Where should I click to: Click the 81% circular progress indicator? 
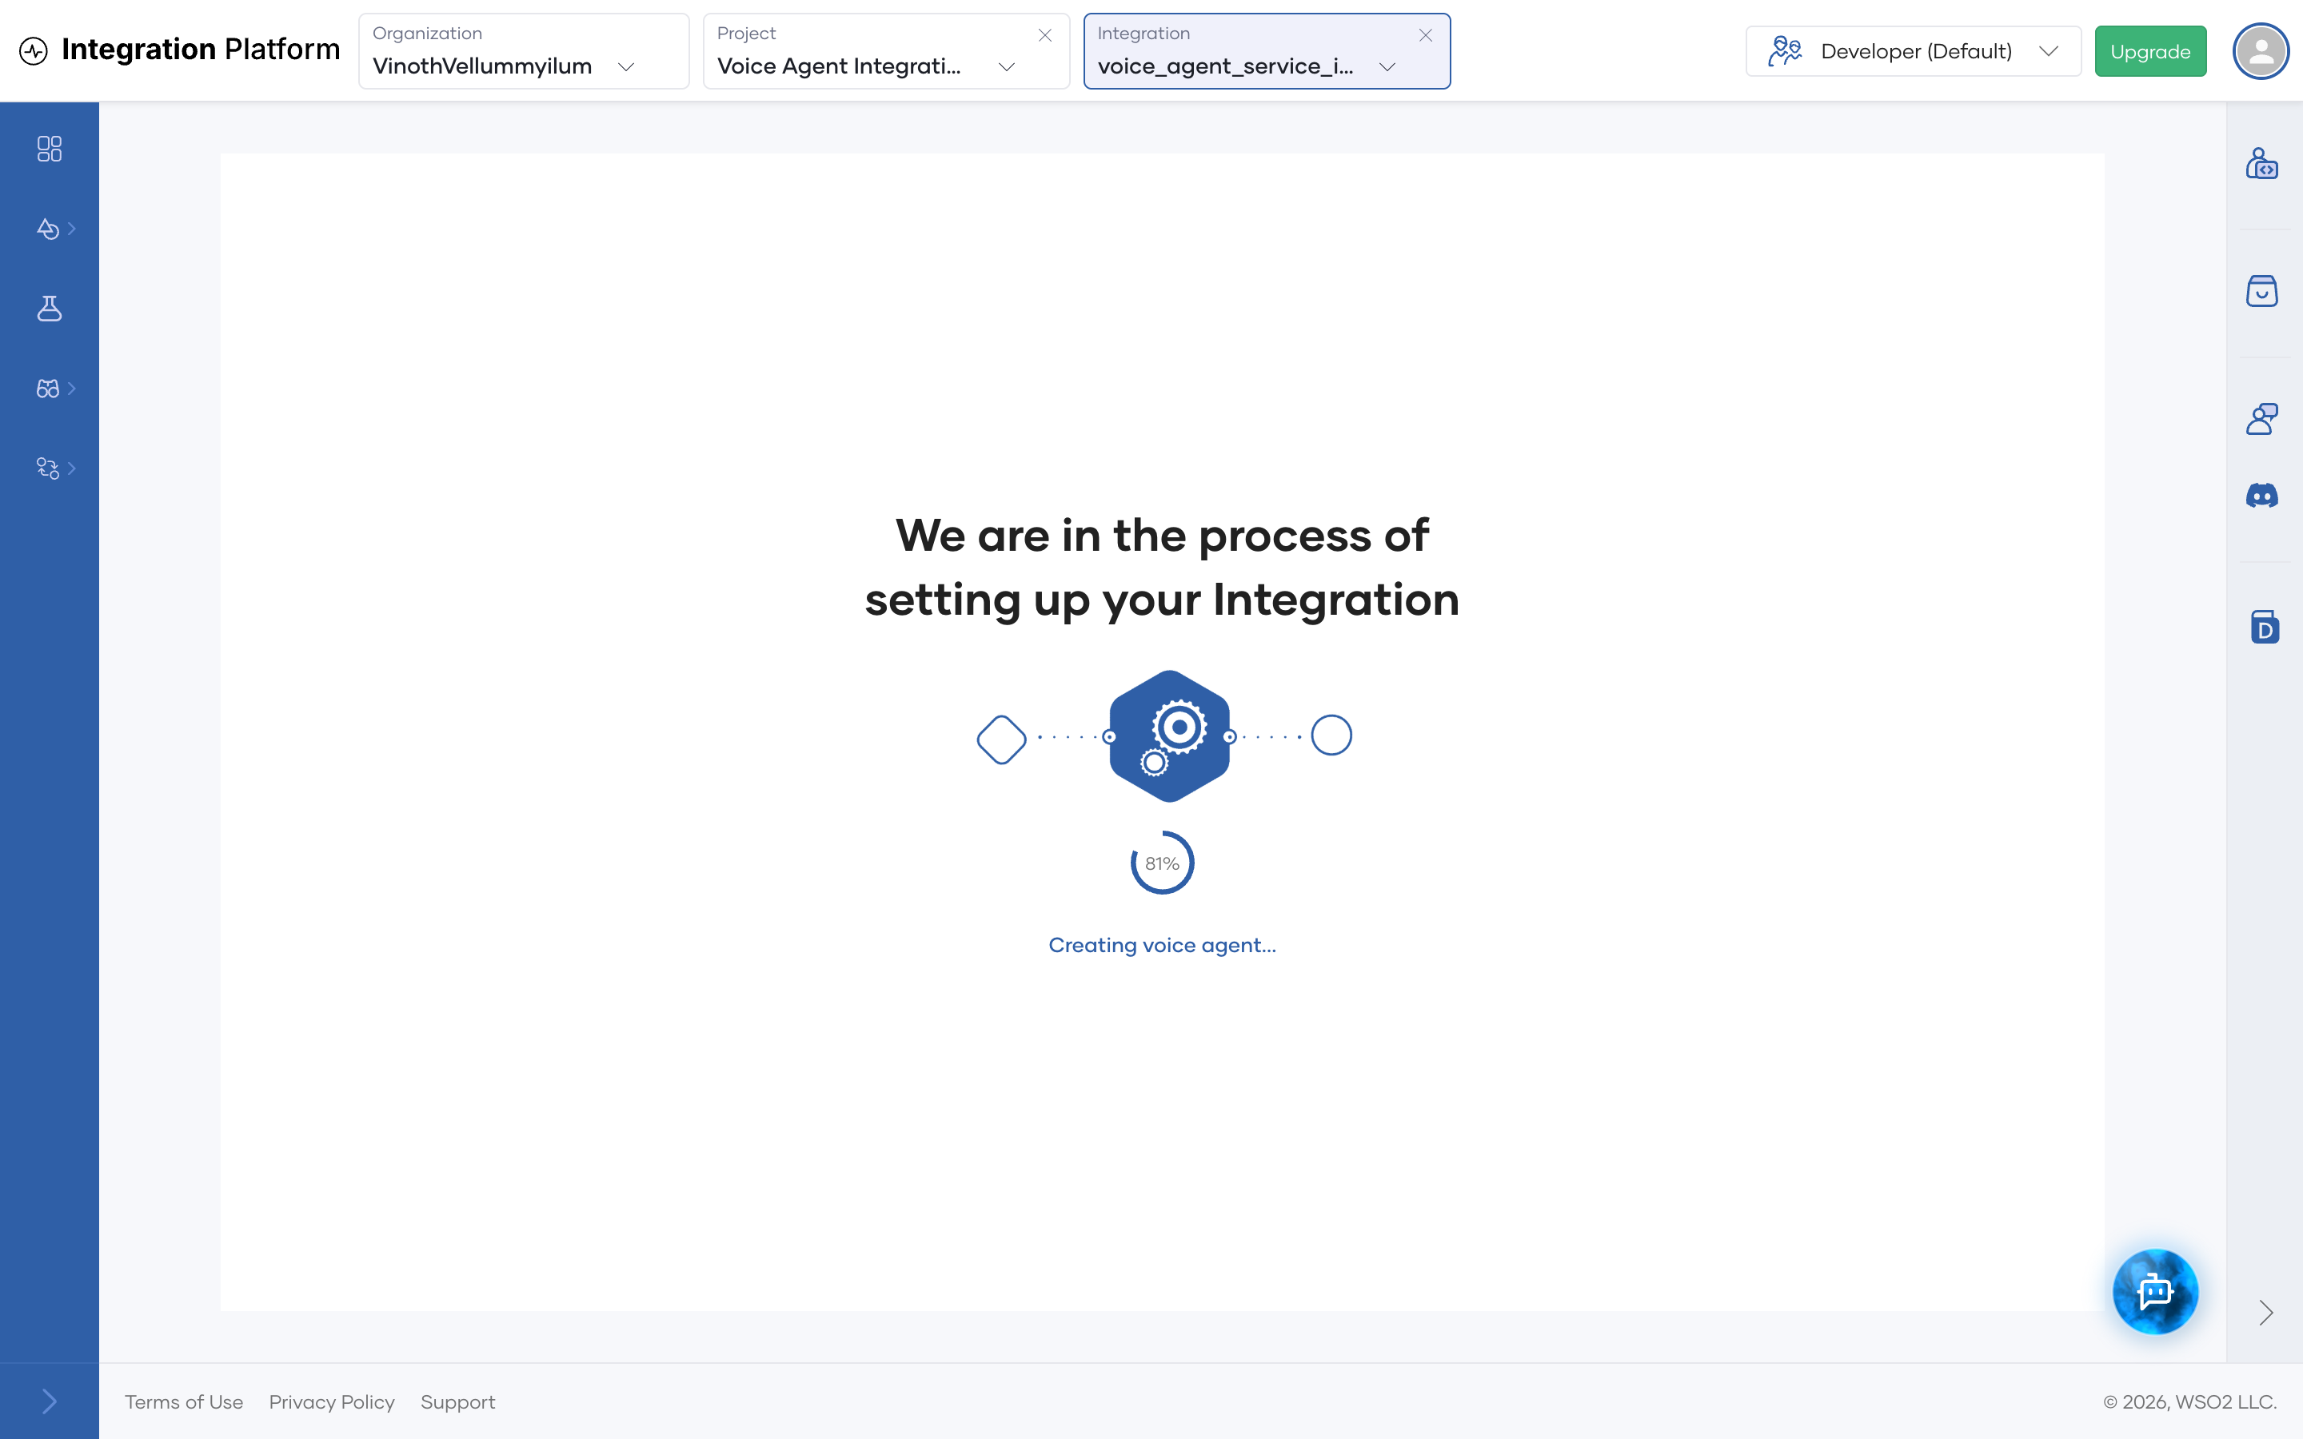[x=1162, y=863]
